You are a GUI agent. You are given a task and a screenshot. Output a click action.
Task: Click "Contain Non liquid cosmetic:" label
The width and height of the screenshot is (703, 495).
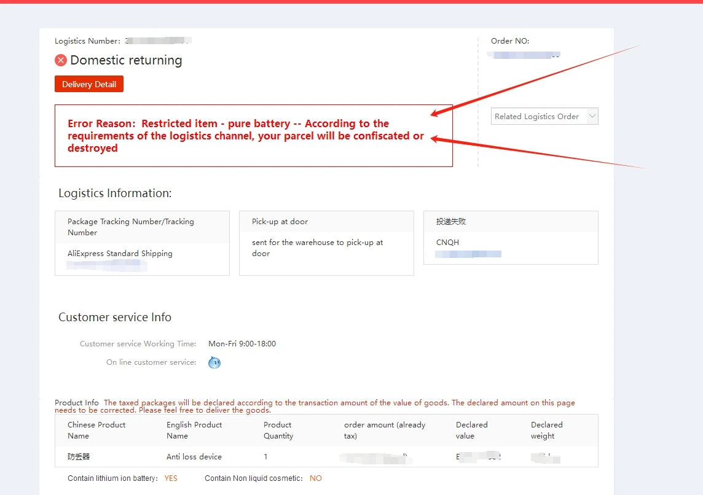coord(254,478)
